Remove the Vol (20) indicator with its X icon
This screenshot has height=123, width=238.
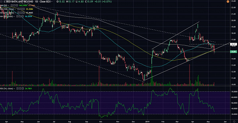(x=17, y=5)
